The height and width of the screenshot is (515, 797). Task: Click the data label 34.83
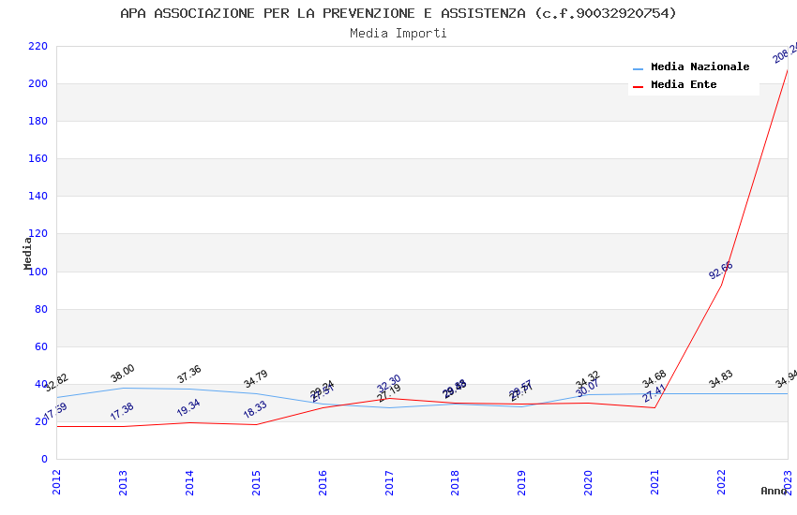tap(721, 378)
